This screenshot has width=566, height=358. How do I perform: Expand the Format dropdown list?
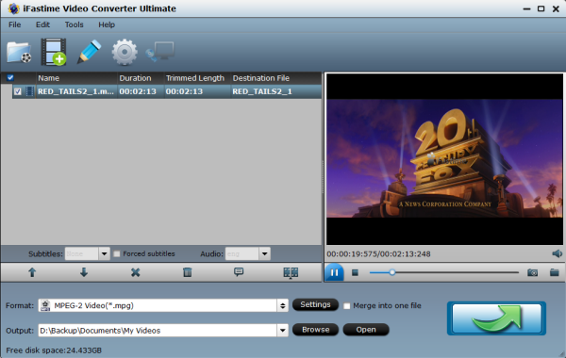tap(283, 306)
